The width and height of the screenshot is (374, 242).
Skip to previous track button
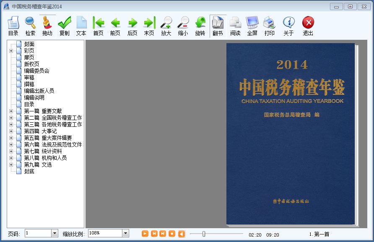pos(154,234)
